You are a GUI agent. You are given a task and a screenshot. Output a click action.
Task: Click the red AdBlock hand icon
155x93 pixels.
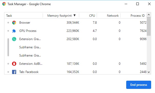click(x=14, y=64)
